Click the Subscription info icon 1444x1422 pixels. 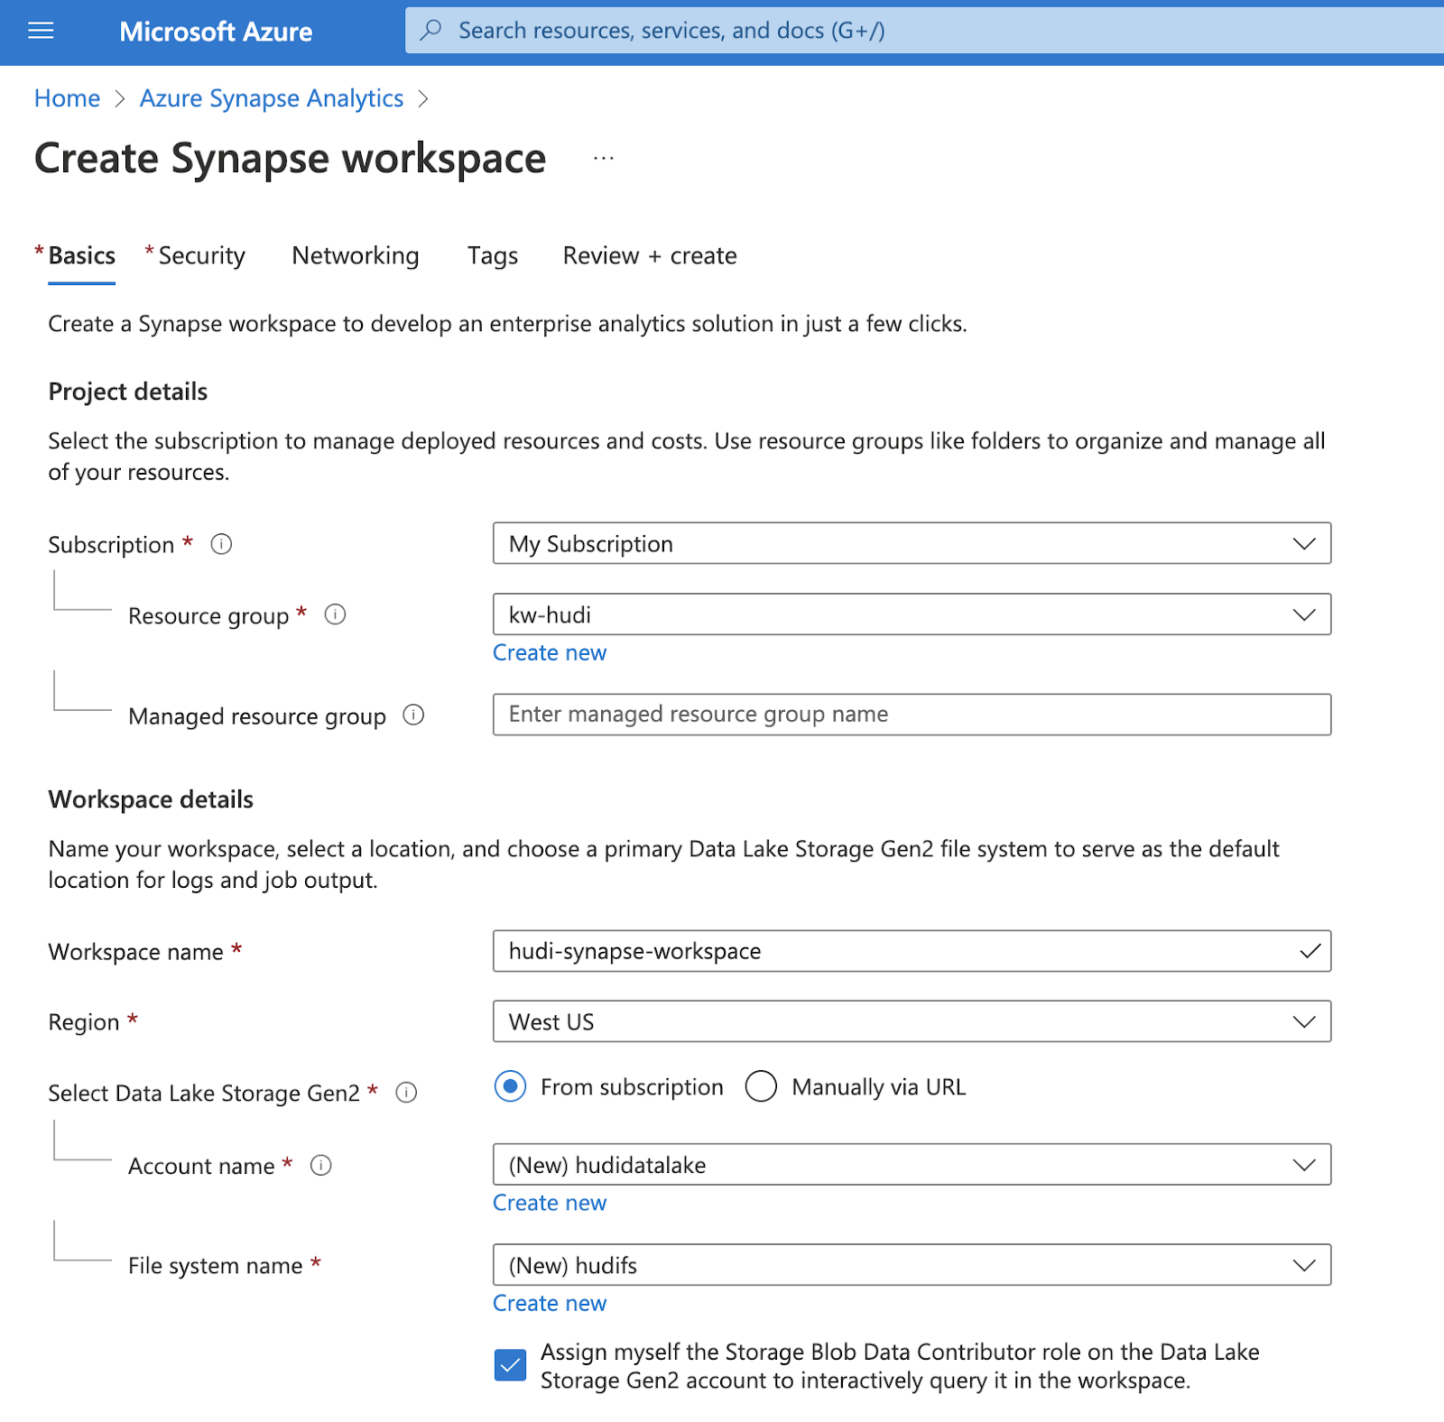(221, 544)
